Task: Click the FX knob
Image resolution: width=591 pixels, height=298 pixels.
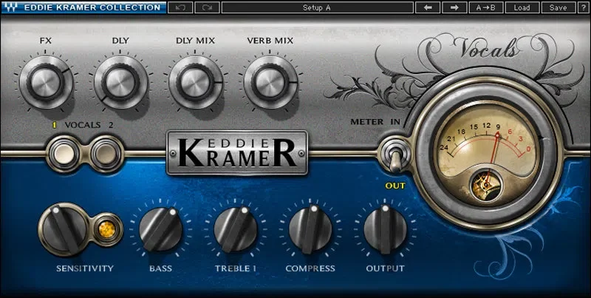Action: point(46,82)
